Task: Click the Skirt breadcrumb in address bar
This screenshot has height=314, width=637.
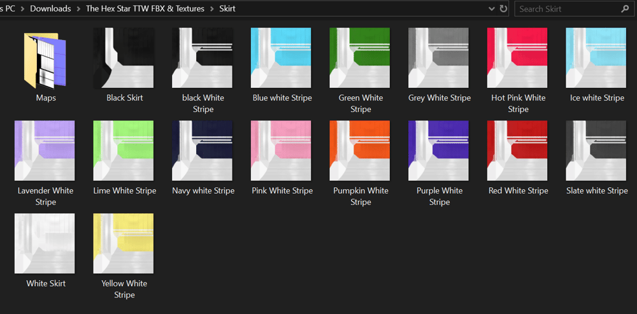Action: 227,8
